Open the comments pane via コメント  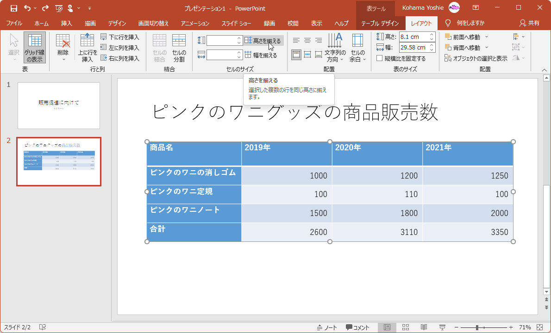(x=358, y=327)
